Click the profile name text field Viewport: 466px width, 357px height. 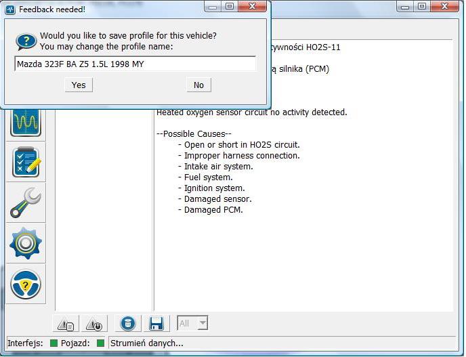pos(135,64)
